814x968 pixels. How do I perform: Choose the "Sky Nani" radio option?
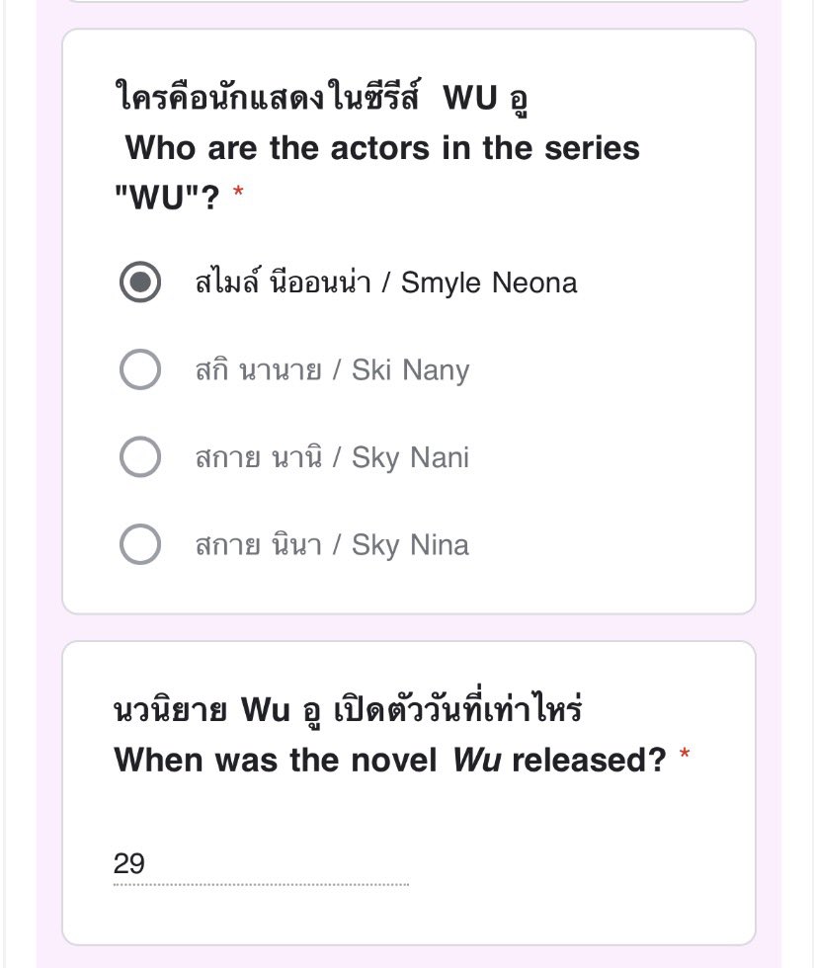[x=140, y=457]
